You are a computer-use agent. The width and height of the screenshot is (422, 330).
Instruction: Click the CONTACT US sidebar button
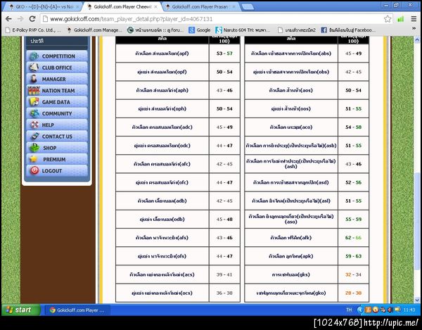pos(57,137)
